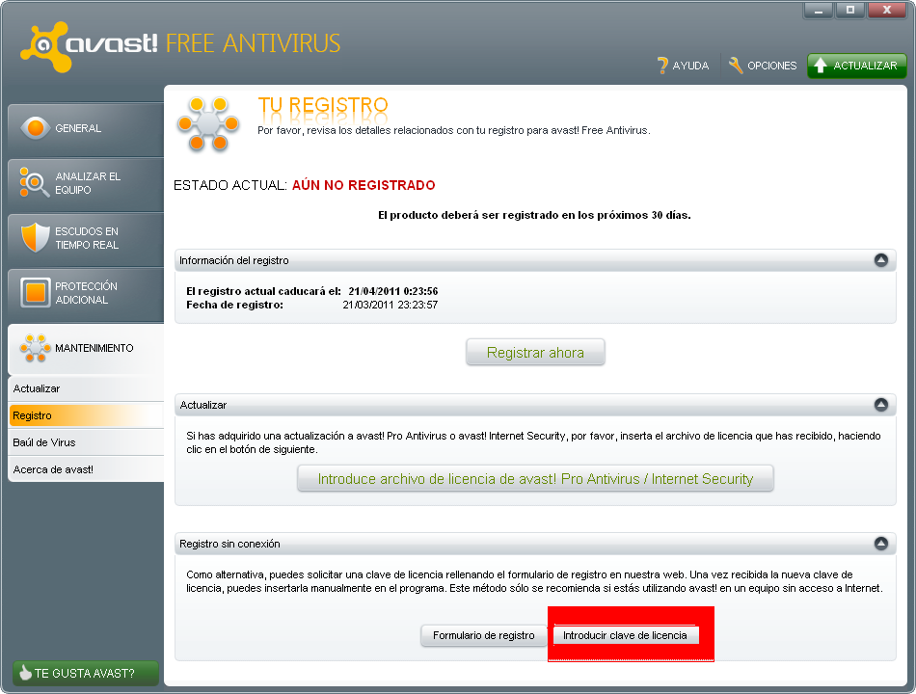Open ANALIZAR EL EQUIPO scan section
Screen dimensions: 916x694
[x=86, y=183]
